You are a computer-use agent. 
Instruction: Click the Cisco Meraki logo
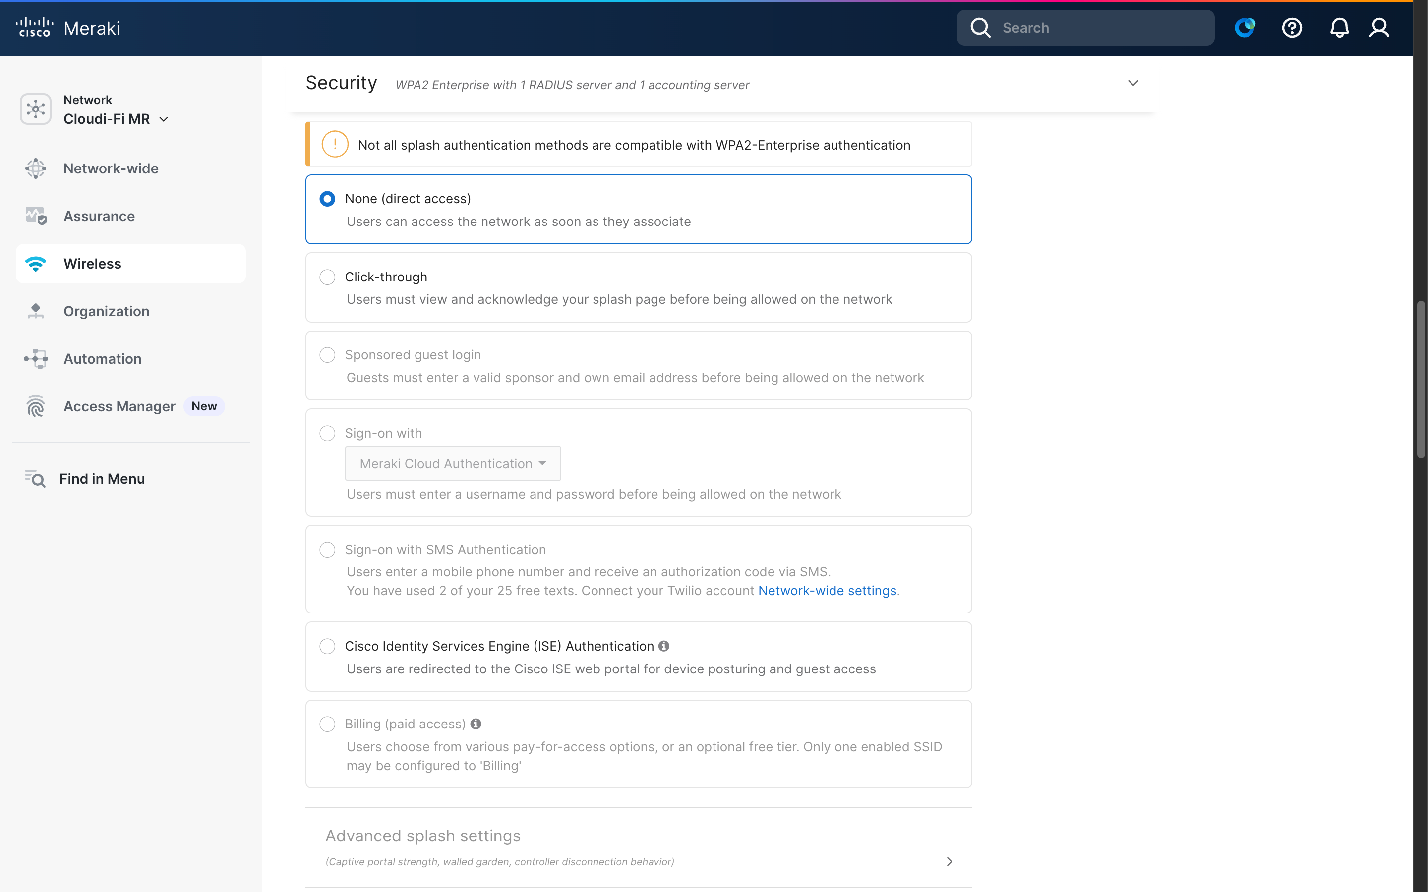[x=68, y=28]
